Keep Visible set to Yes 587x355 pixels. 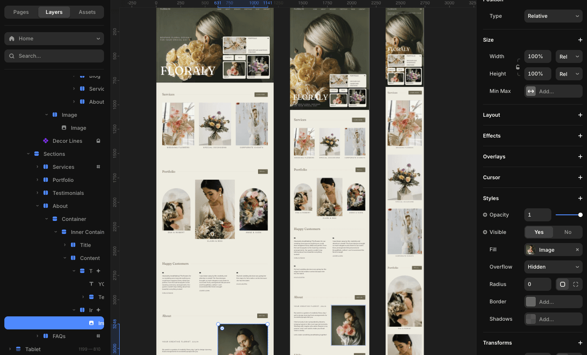coord(539,232)
